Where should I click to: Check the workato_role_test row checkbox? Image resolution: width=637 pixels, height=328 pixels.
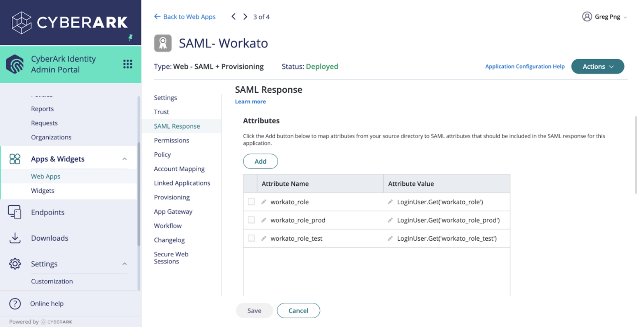click(251, 238)
